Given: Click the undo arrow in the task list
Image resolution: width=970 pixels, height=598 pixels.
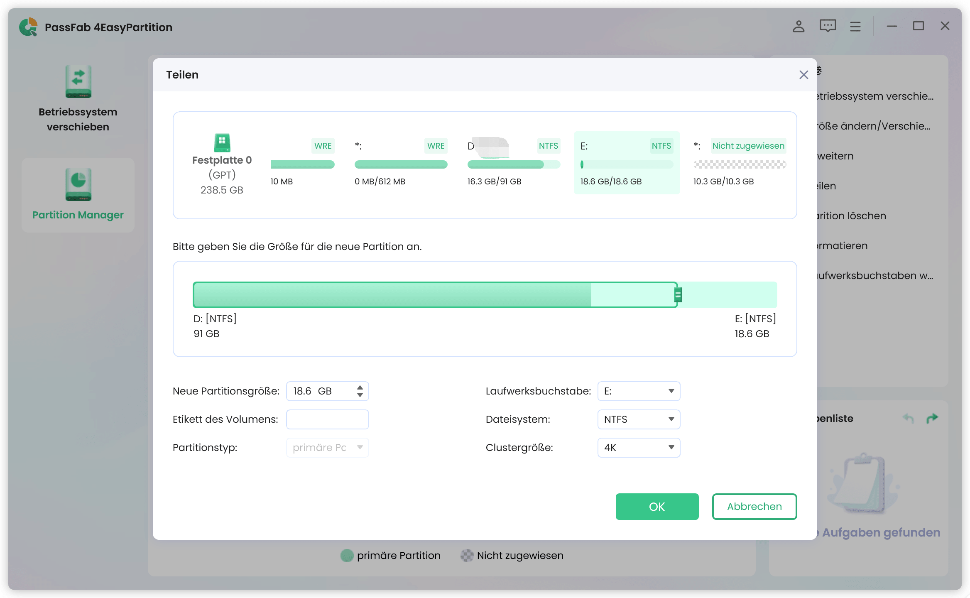Looking at the screenshot, I should pos(908,418).
